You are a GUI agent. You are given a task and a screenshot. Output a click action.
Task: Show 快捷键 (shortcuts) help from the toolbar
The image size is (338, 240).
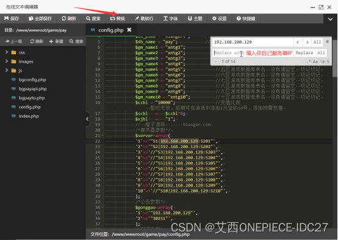click(246, 18)
